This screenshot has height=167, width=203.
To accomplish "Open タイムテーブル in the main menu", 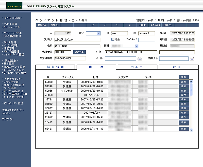I will pyautogui.click(x=12, y=27).
